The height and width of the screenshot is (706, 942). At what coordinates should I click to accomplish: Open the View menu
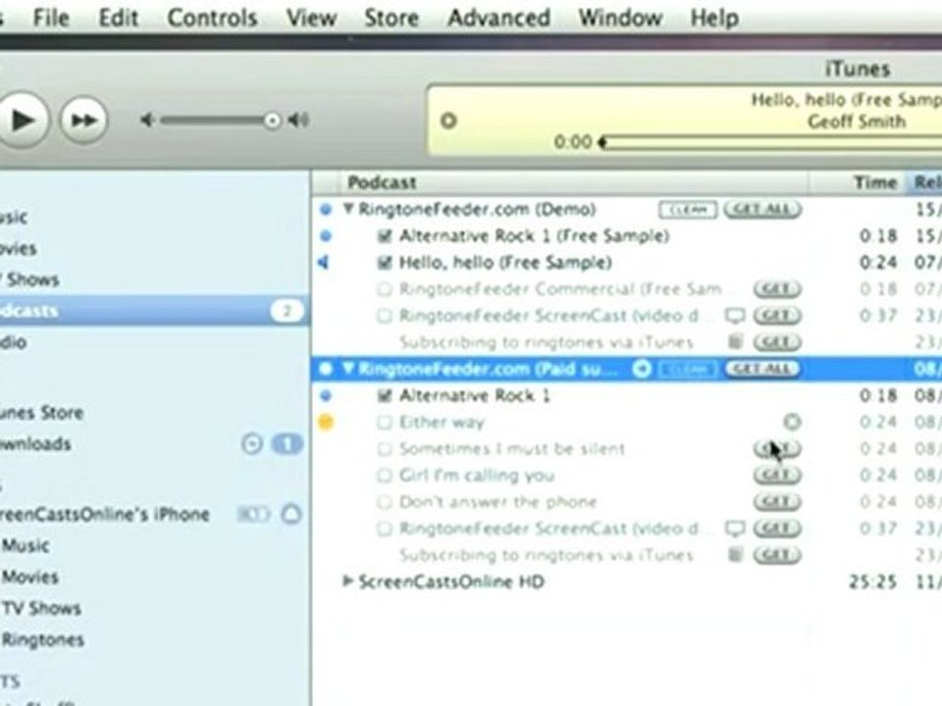pos(311,18)
